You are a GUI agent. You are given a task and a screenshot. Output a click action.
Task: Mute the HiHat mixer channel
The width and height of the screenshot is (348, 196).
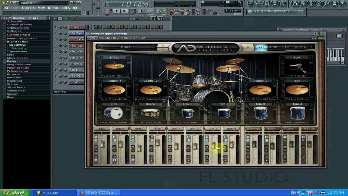coord(133,147)
